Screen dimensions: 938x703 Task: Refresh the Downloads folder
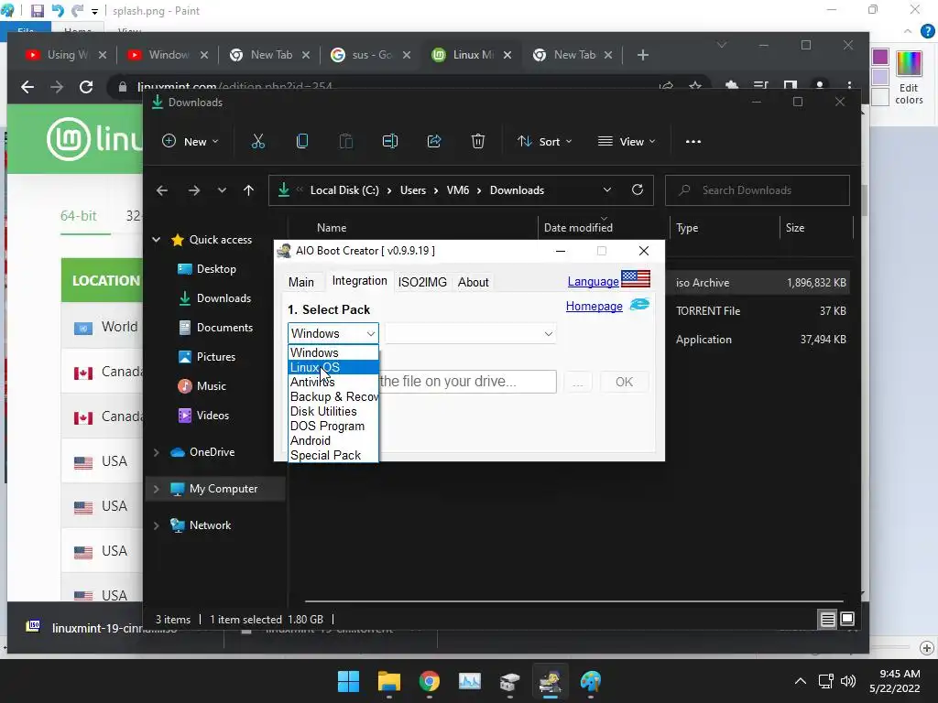(638, 190)
